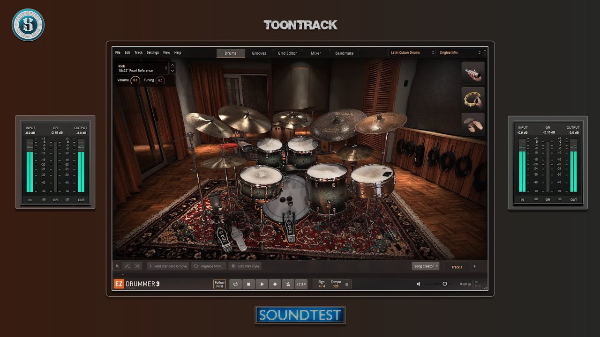Viewport: 600px width, 337px height.
Task: Click the Edit Play Style button
Action: (x=245, y=266)
